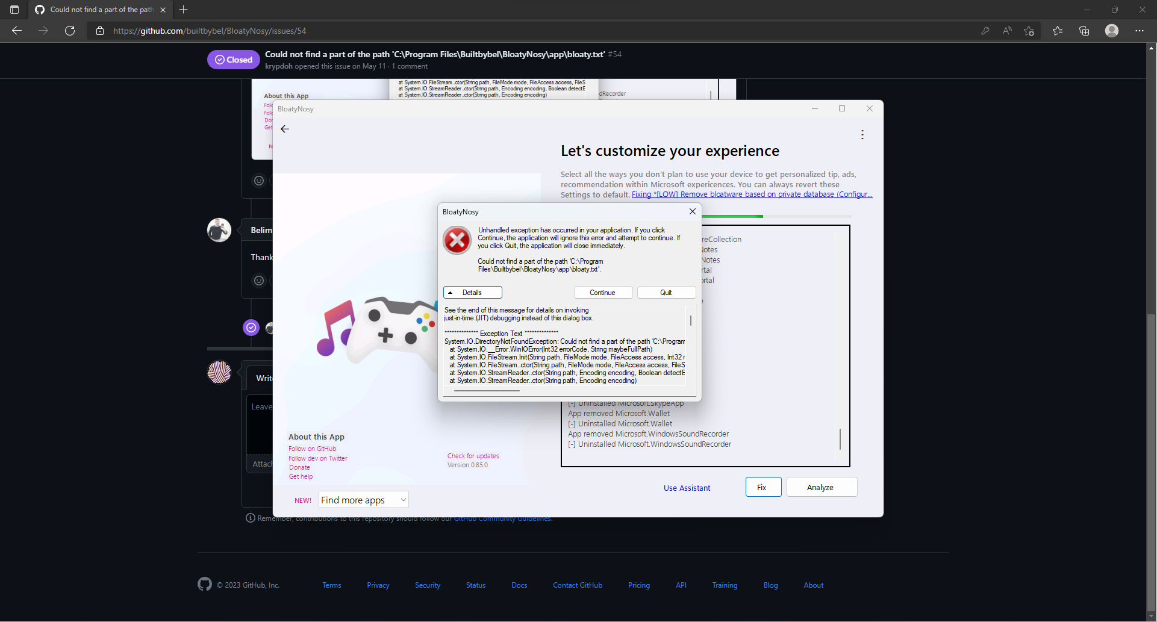Click the GitHub octocat logo in the footer

click(x=204, y=583)
